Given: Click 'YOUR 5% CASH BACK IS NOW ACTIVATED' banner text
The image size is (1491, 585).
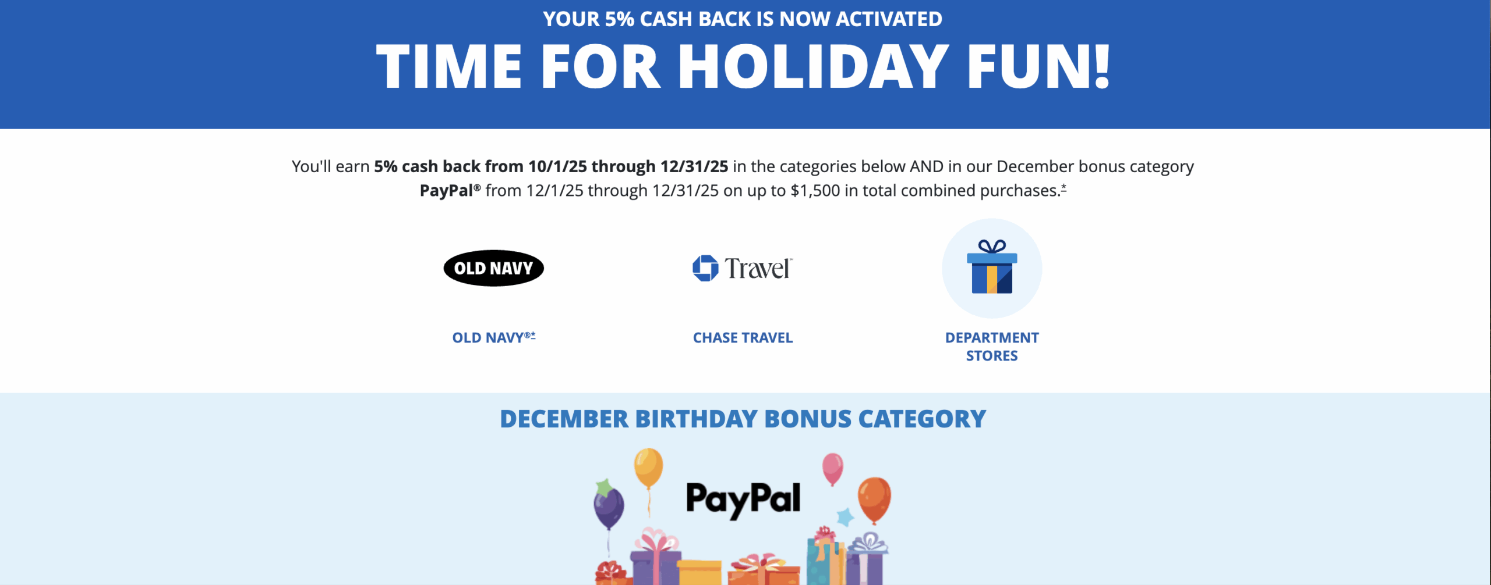Looking at the screenshot, I should coord(743,19).
